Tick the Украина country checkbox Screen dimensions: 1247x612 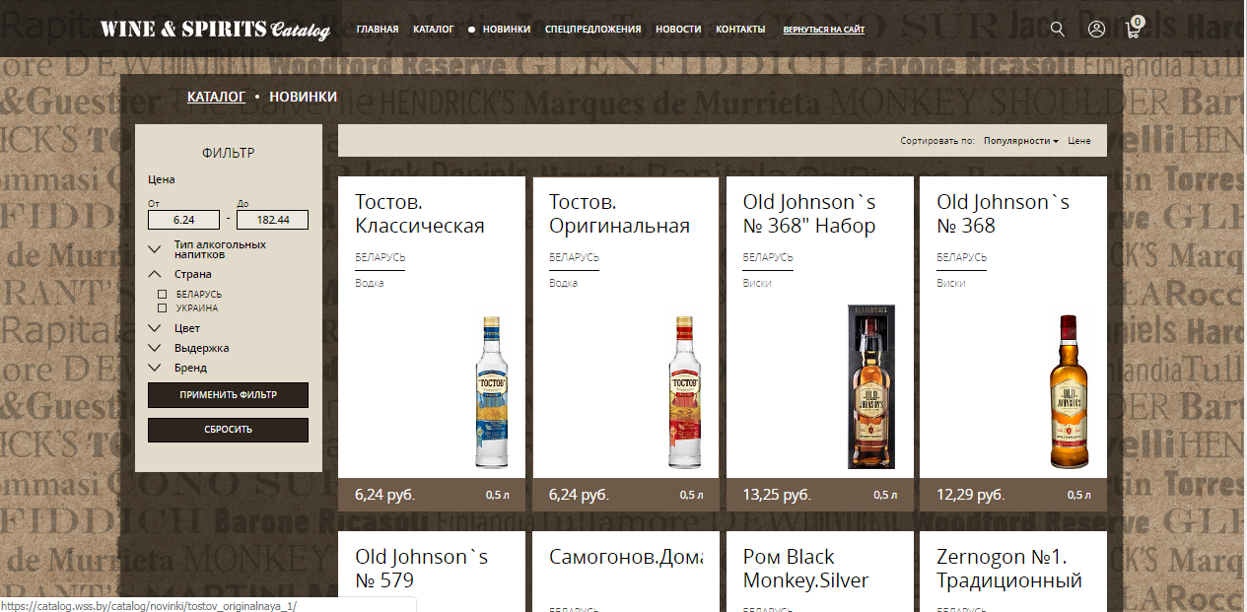163,307
